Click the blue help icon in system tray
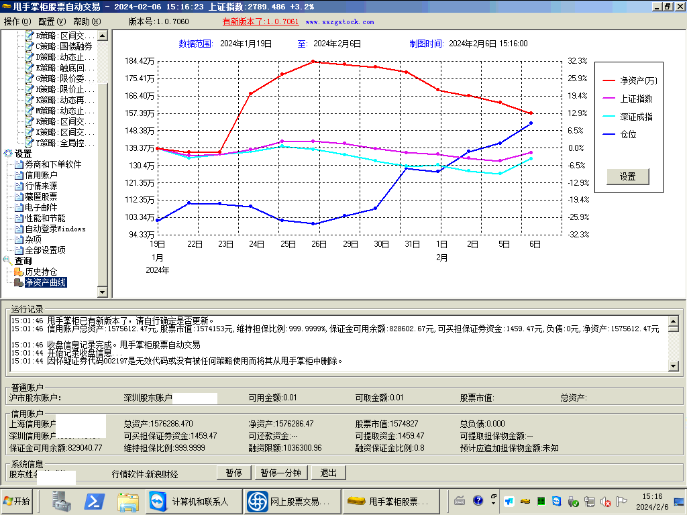This screenshot has width=687, height=515. tap(478, 501)
